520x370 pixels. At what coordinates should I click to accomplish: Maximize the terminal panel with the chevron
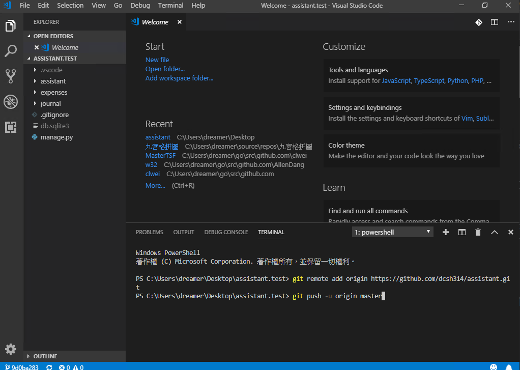[494, 232]
